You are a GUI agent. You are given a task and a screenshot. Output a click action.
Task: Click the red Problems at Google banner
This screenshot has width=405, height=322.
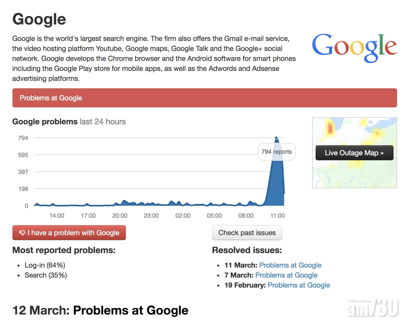[204, 98]
